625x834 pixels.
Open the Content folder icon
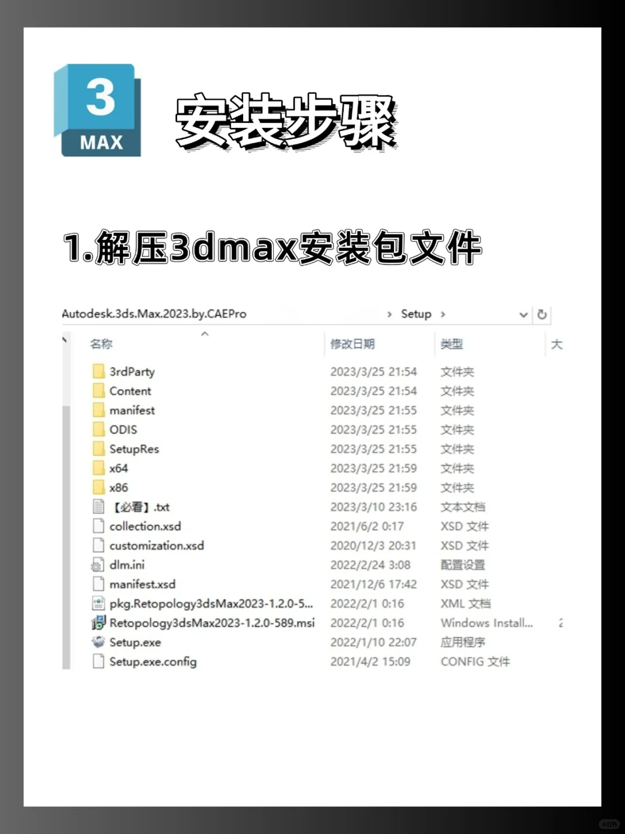click(x=99, y=391)
